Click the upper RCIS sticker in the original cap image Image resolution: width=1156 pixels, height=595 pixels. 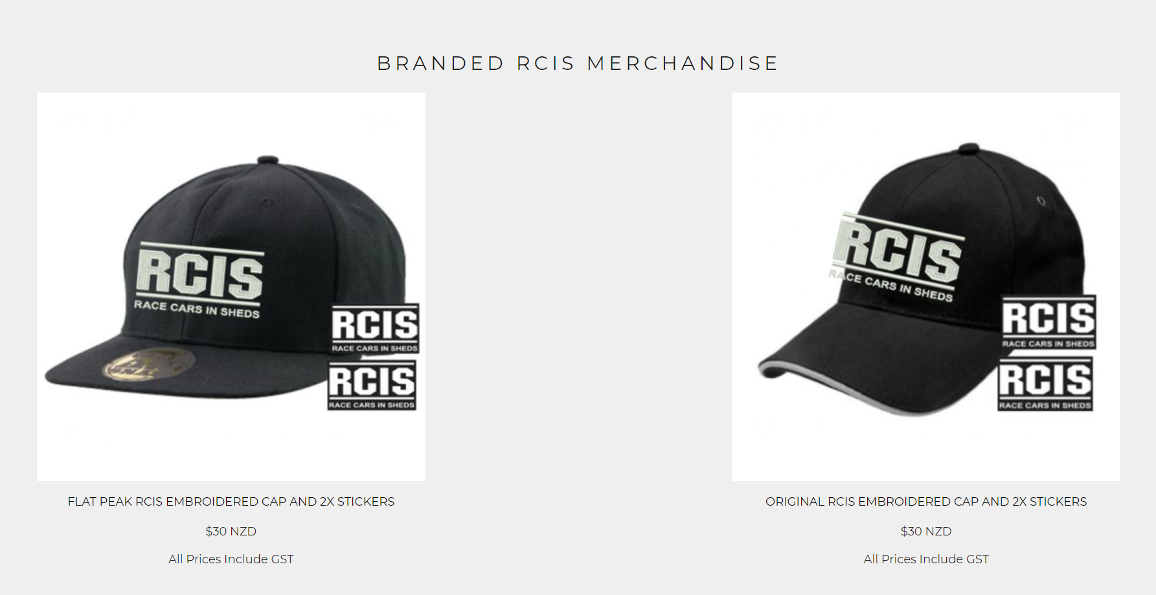(1049, 322)
